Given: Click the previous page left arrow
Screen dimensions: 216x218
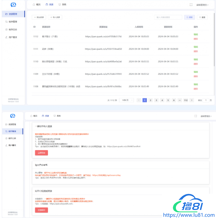Looking at the screenshot, I should tap(139, 100).
